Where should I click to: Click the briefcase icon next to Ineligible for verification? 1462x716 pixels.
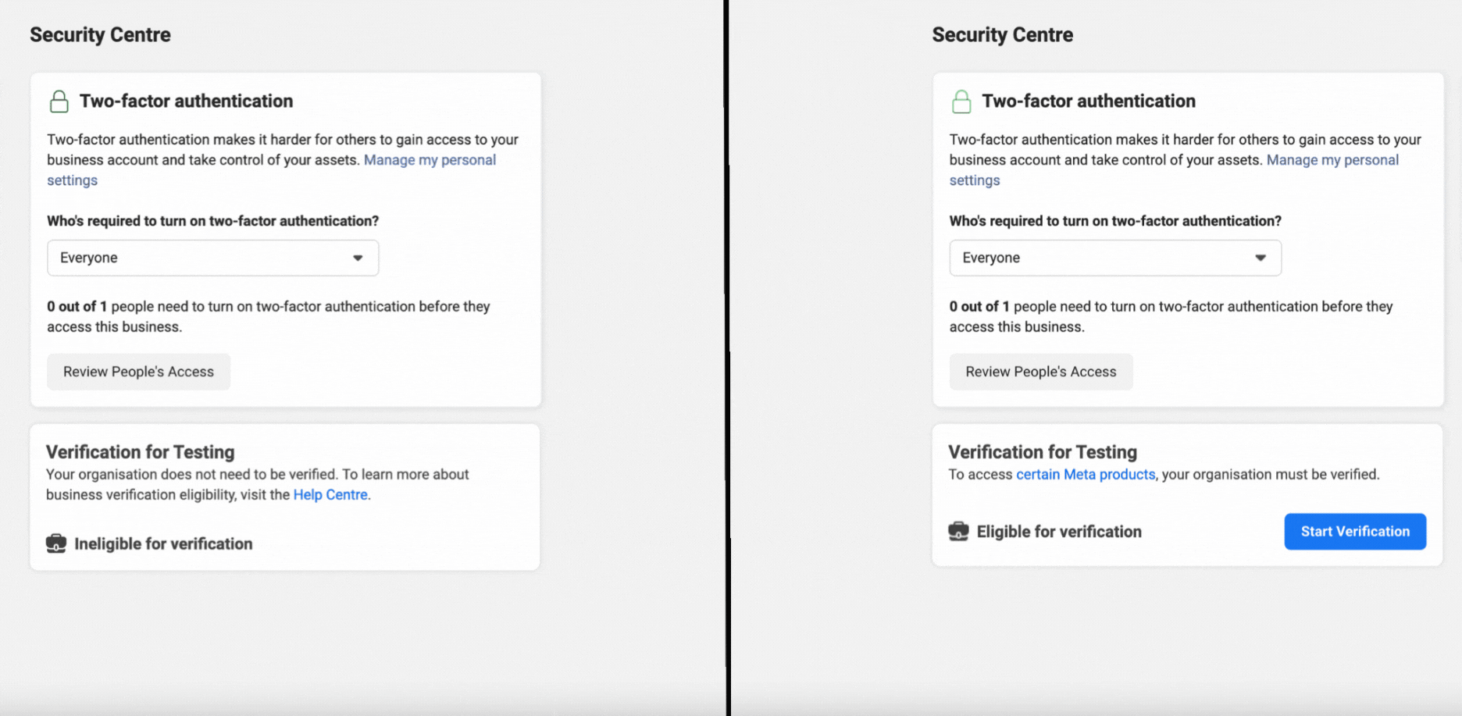pyautogui.click(x=55, y=543)
